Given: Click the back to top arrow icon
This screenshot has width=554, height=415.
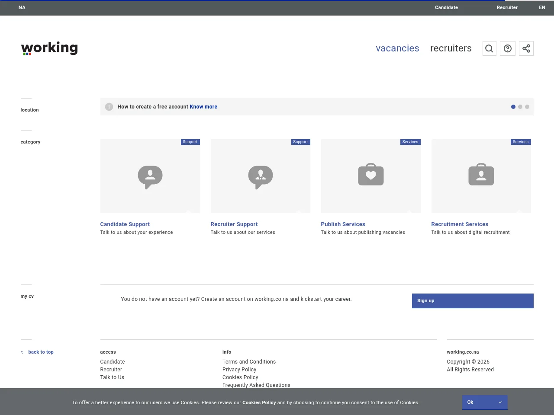Looking at the screenshot, I should tap(22, 352).
